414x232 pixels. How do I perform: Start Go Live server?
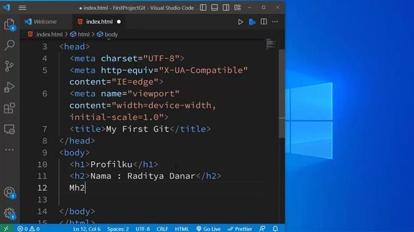[208, 229]
